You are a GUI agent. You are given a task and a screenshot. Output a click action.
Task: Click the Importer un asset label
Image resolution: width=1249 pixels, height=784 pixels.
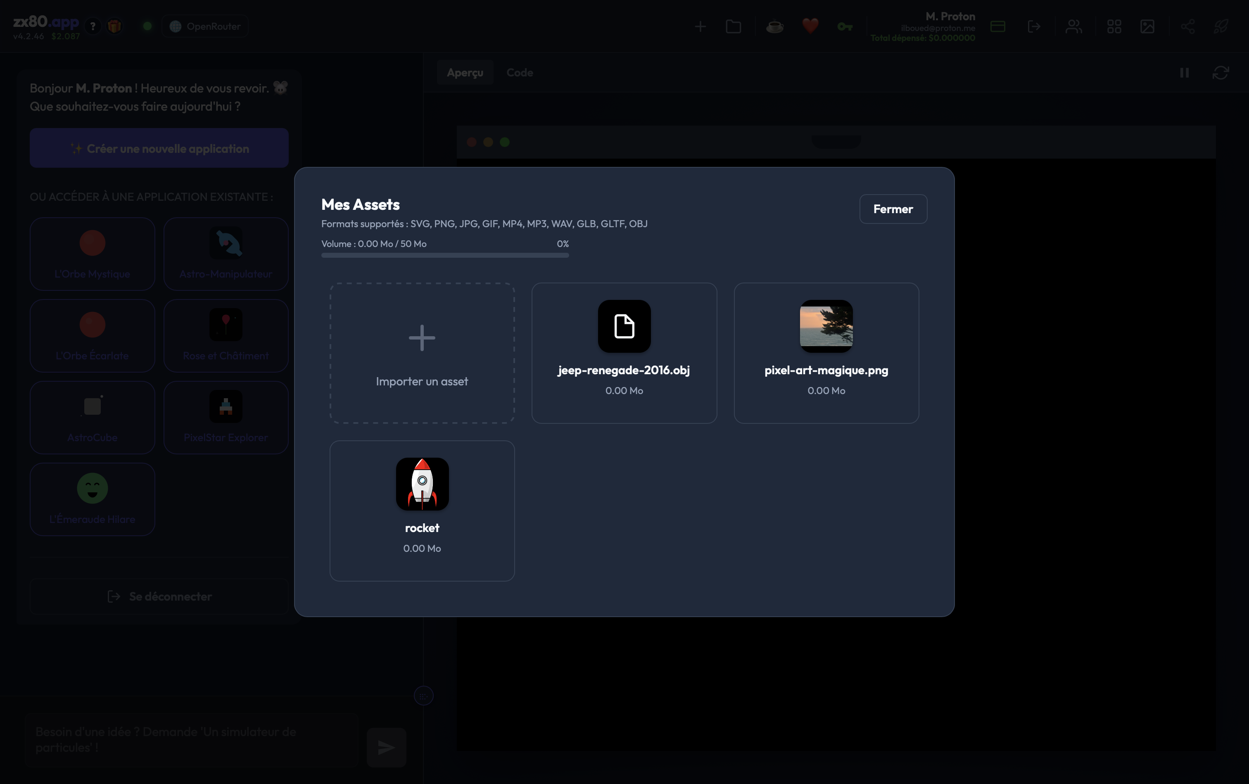pos(422,382)
